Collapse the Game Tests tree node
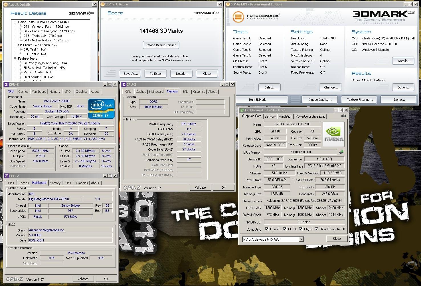 15,22
